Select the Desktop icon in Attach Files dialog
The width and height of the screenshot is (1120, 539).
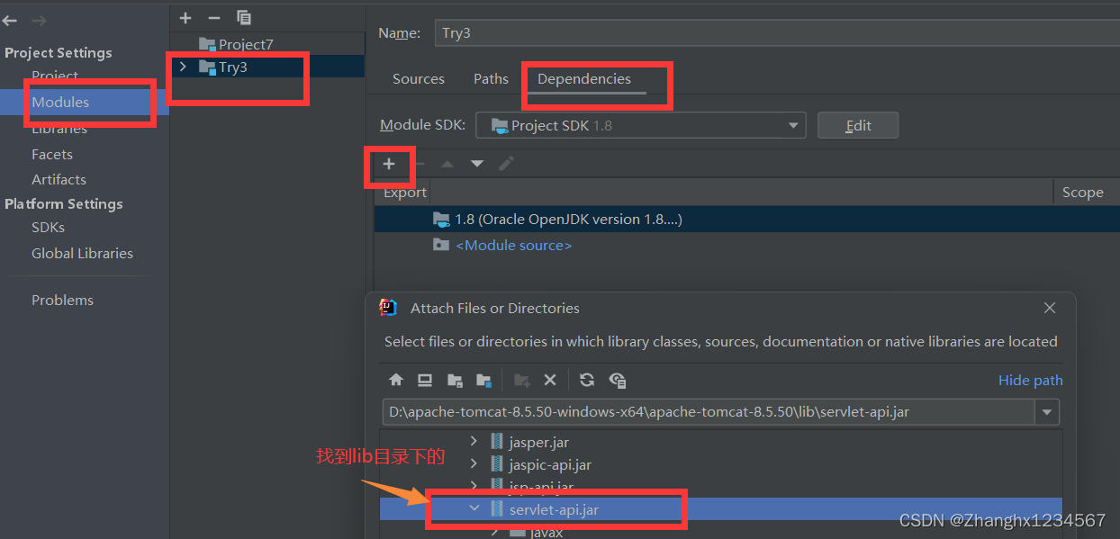[x=424, y=380]
